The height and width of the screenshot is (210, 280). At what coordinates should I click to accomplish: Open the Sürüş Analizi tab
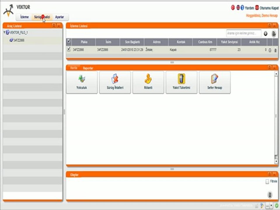pos(42,17)
